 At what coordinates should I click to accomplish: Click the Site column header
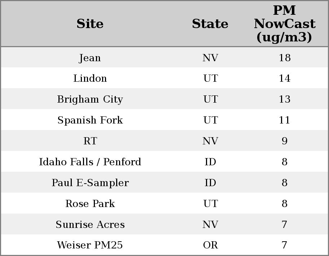90,24
